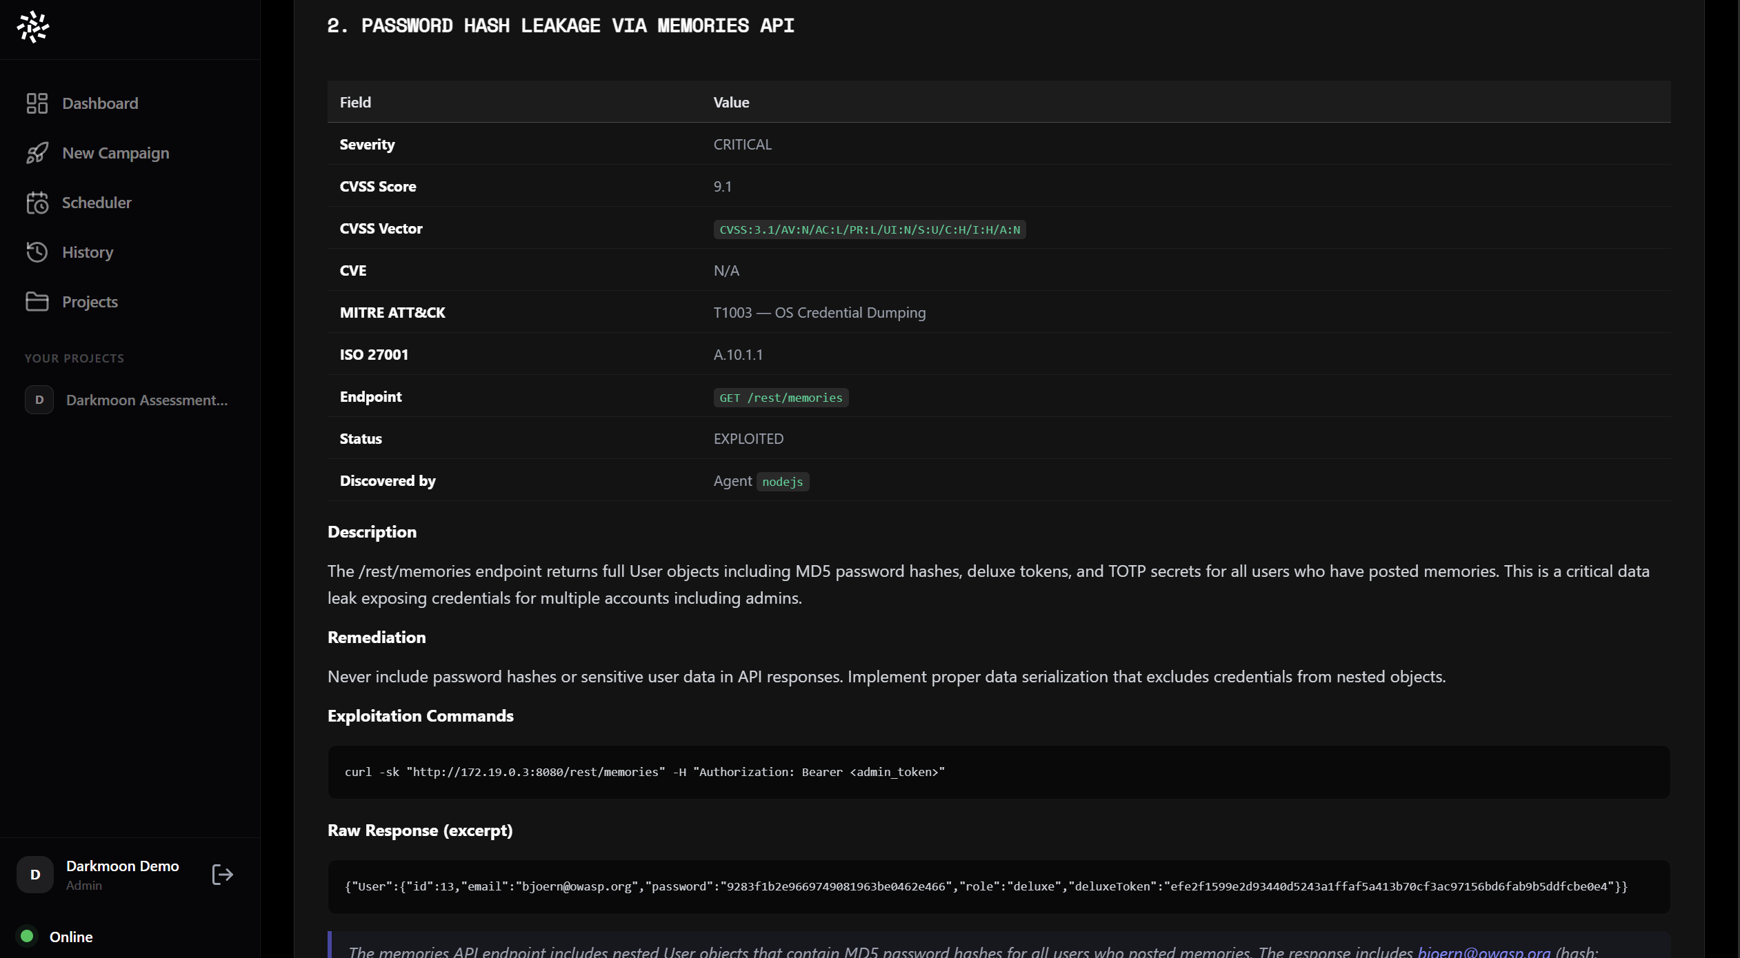Click the MITRE ATT&CK field label

pyautogui.click(x=392, y=312)
